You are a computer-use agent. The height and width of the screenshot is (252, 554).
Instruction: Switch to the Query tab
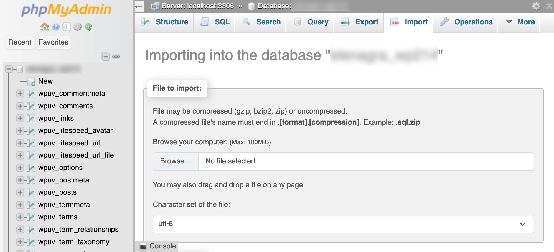click(311, 22)
